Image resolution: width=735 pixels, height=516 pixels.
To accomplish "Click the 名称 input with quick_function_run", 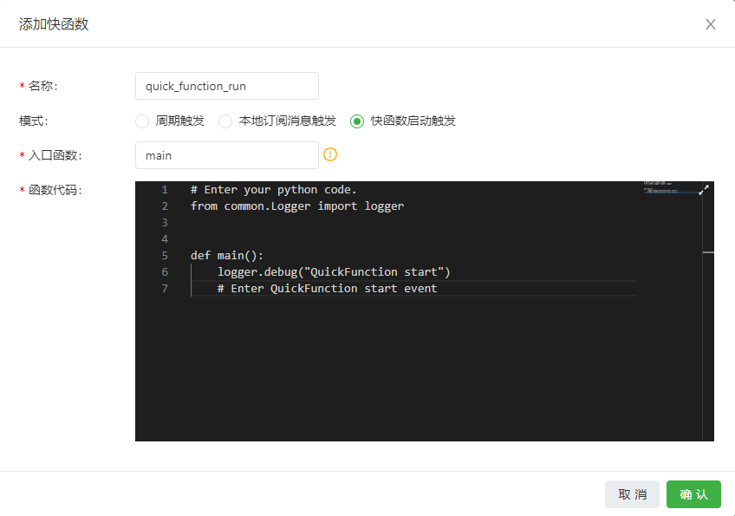I will [x=227, y=86].
